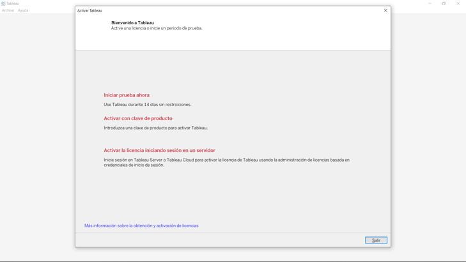
Task: Click the Tableau app icon in title bar
Action: pos(3,4)
